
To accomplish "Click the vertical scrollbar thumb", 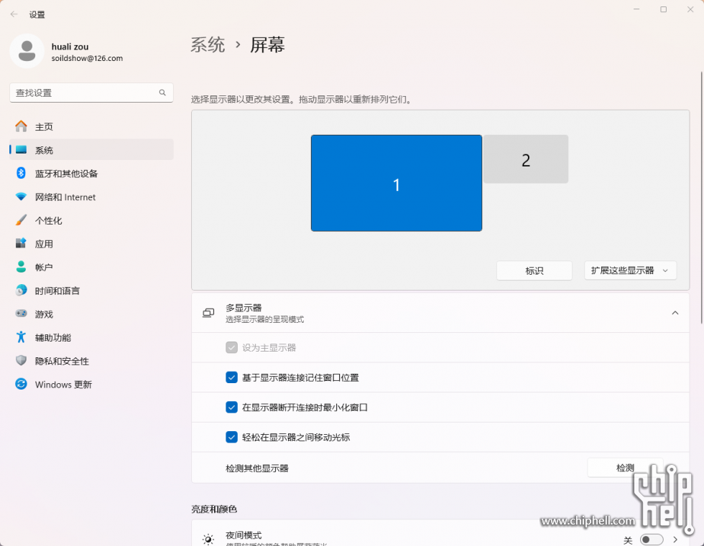I will 701,197.
